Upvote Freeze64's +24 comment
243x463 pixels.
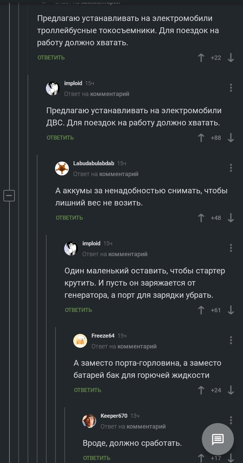point(201,390)
